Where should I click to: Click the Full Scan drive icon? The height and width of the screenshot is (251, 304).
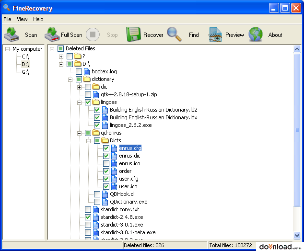pyautogui.click(x=52, y=34)
